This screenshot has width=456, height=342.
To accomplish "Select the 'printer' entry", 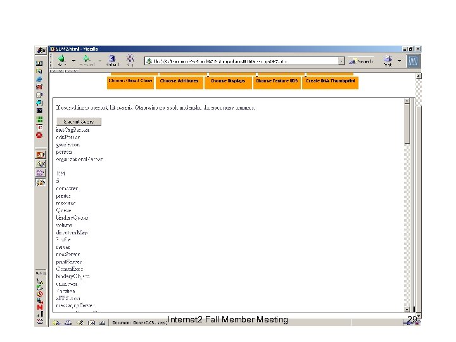I will click(63, 196).
